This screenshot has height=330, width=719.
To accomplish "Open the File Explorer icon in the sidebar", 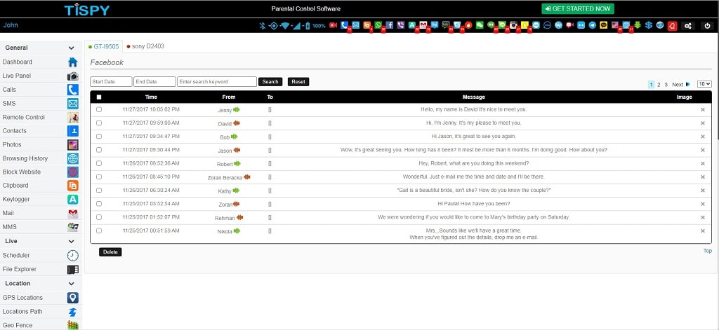I will pyautogui.click(x=72, y=269).
